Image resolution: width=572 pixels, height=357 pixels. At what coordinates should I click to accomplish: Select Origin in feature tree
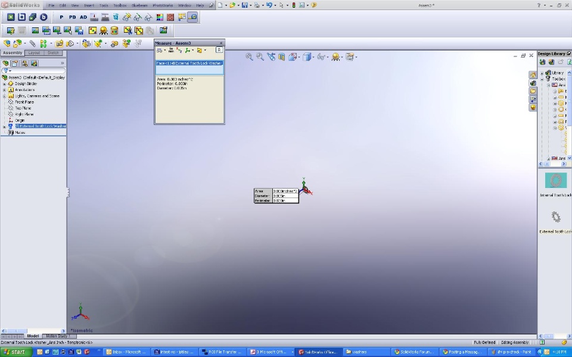tap(20, 121)
